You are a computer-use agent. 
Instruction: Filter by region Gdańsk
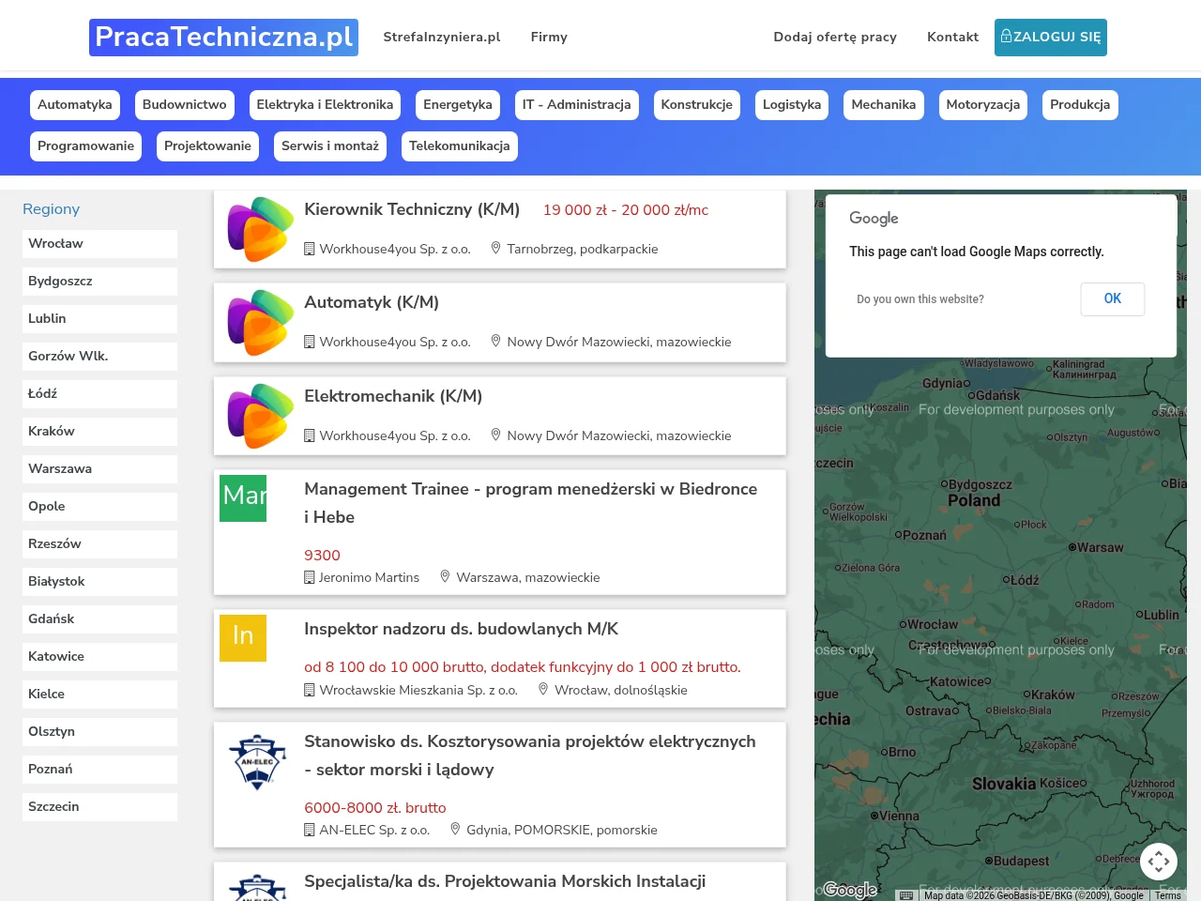coord(99,619)
